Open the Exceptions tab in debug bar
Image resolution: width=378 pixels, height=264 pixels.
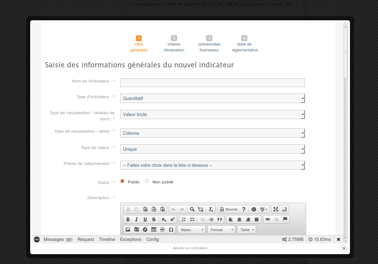(x=131, y=239)
